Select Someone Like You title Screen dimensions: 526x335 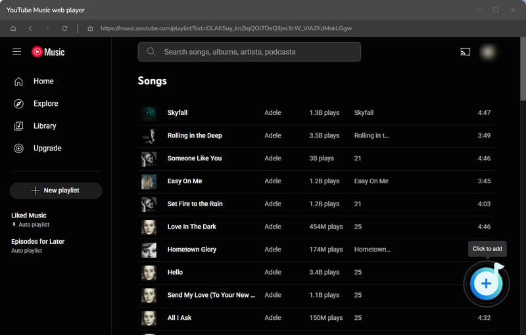click(x=195, y=158)
